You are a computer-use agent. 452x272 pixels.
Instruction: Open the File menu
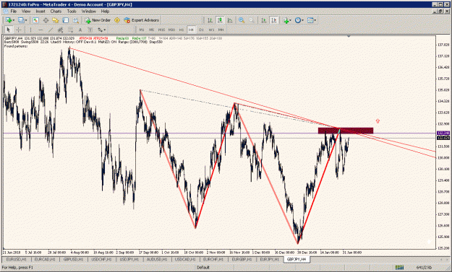(x=13, y=12)
